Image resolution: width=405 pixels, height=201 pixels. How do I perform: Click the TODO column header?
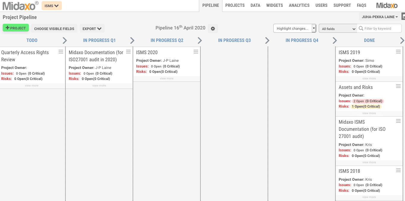32,40
